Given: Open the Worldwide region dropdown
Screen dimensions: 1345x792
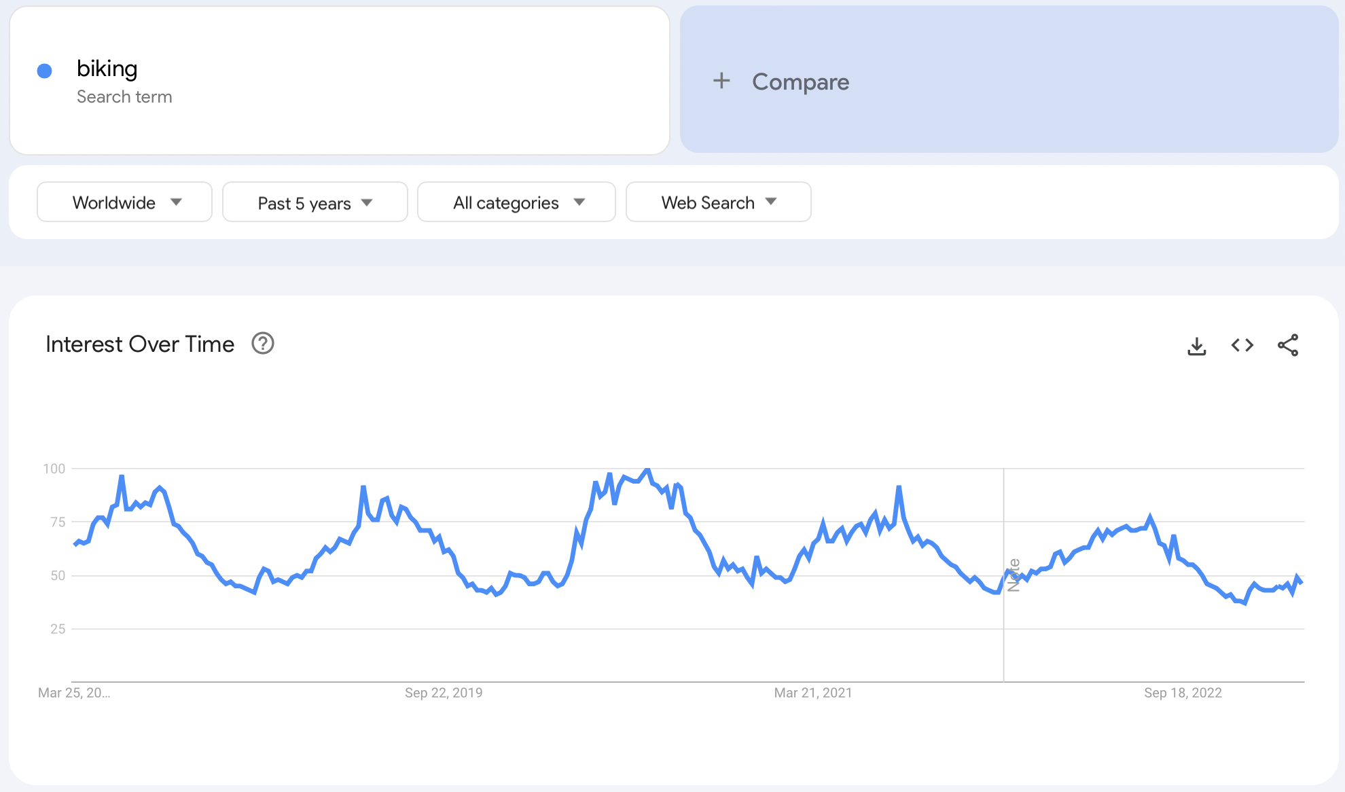Looking at the screenshot, I should tap(124, 202).
